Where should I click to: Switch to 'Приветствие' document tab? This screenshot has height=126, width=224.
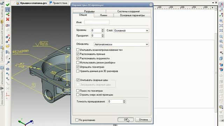pos(58,3)
